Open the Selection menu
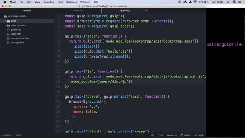The height and width of the screenshot is (138, 245). tap(49, 2)
